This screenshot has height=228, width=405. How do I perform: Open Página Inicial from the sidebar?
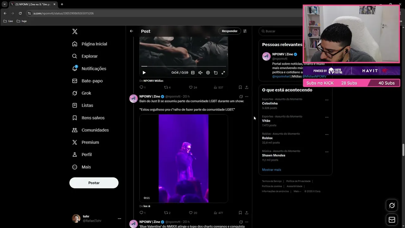click(90, 44)
